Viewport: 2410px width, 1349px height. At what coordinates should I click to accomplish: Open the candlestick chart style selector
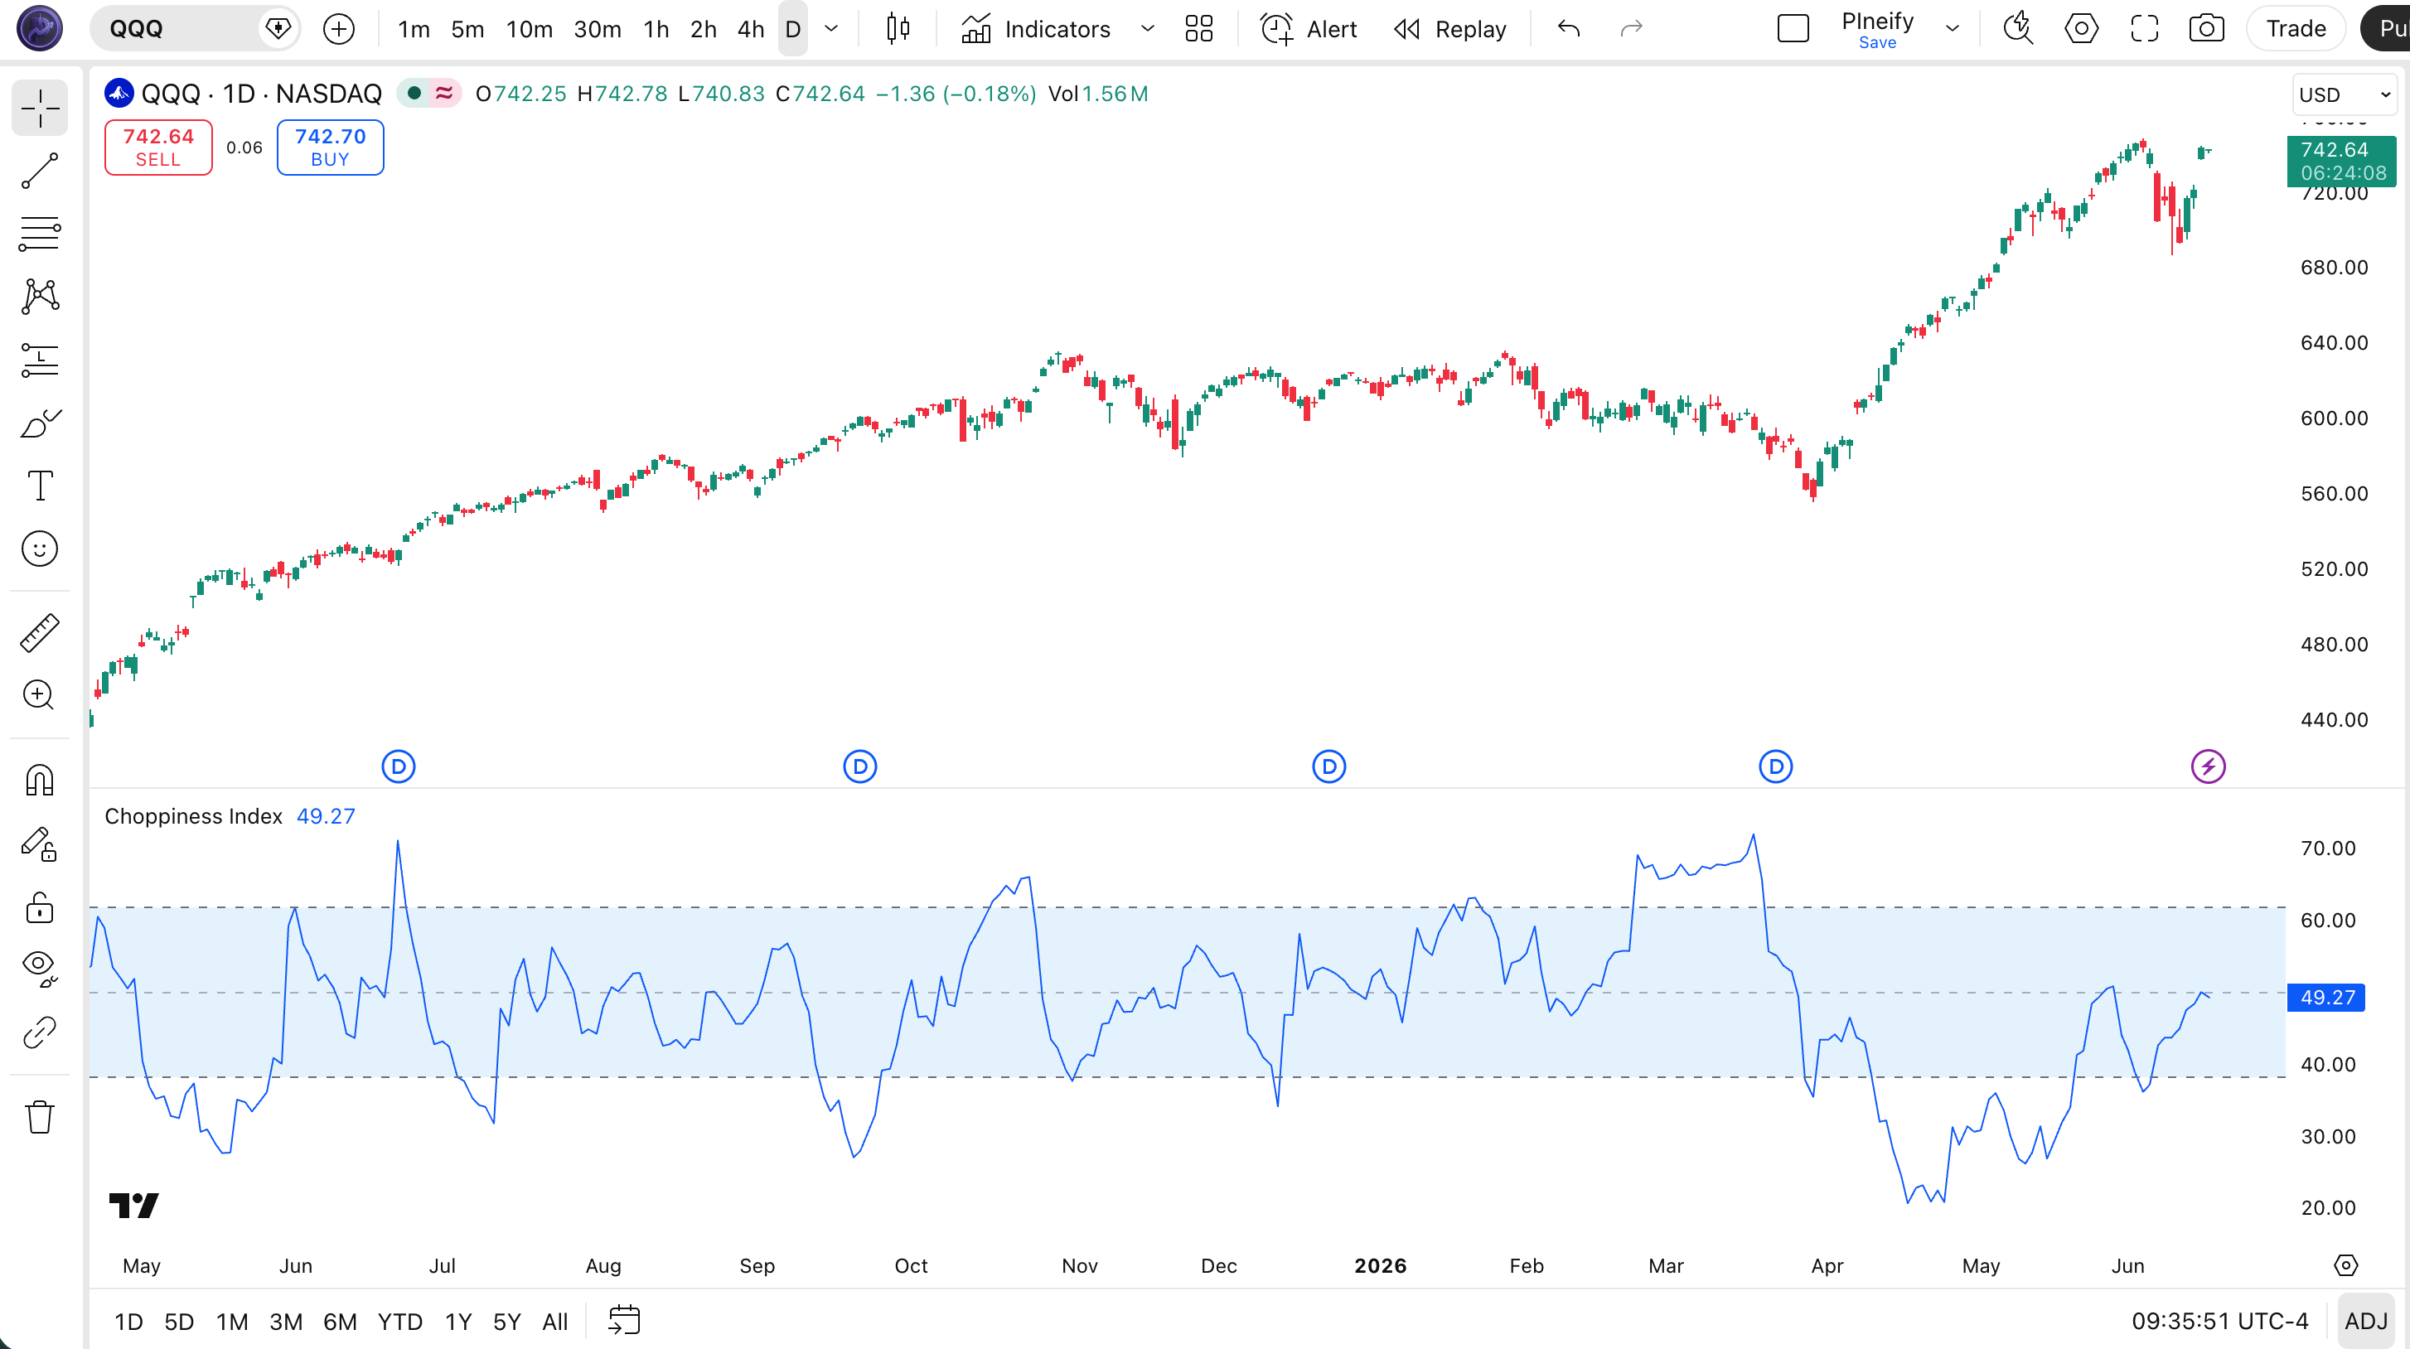pos(898,29)
